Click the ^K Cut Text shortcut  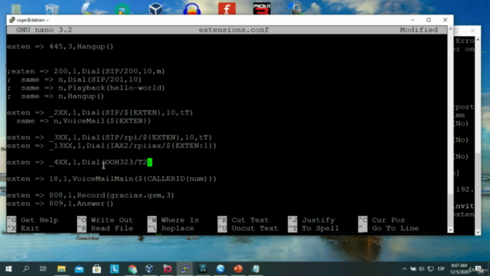[243, 220]
